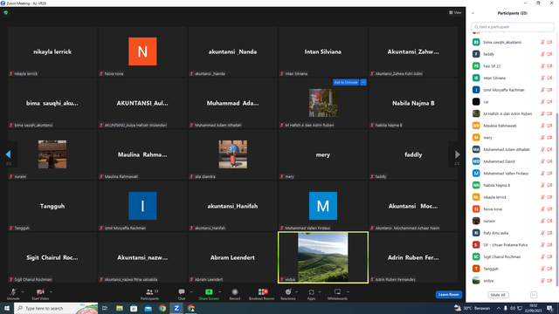Select the Nova nova tile with orange N
Viewport: 559px width, 314px height.
142,51
